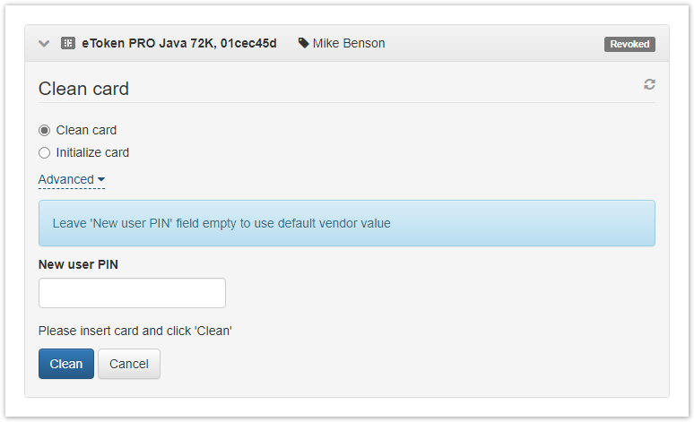This screenshot has width=694, height=422.
Task: Expand the Advanced options link
Action: pyautogui.click(x=71, y=179)
